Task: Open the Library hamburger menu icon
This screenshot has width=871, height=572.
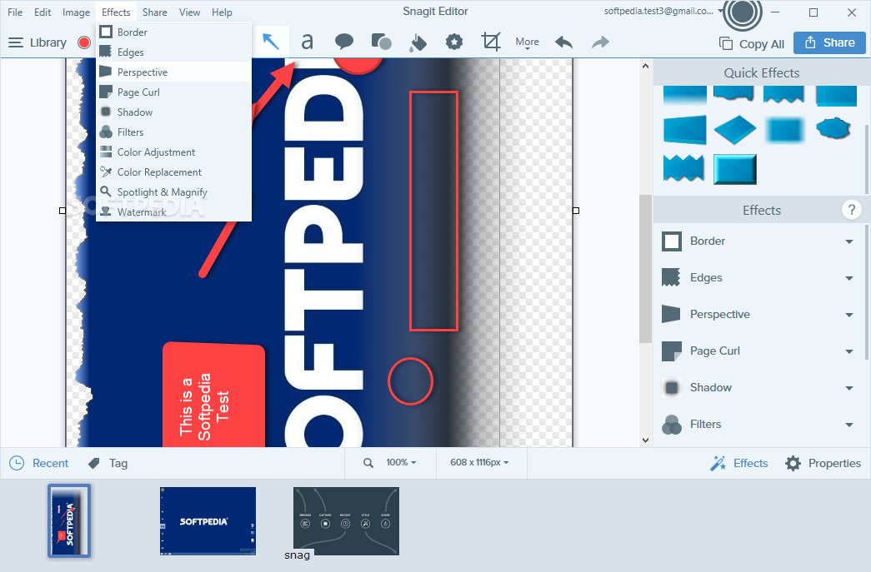Action: tap(16, 42)
